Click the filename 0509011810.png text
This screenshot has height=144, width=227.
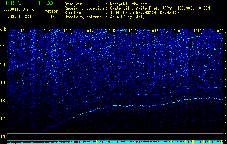[18, 9]
